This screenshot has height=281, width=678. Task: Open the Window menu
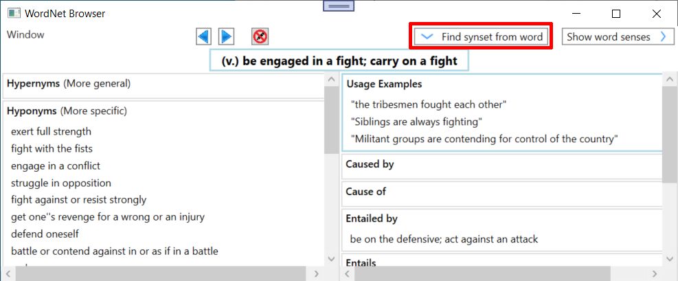[25, 34]
